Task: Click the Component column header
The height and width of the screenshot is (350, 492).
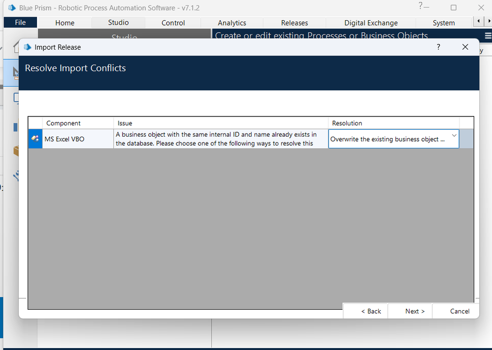Action: point(78,123)
